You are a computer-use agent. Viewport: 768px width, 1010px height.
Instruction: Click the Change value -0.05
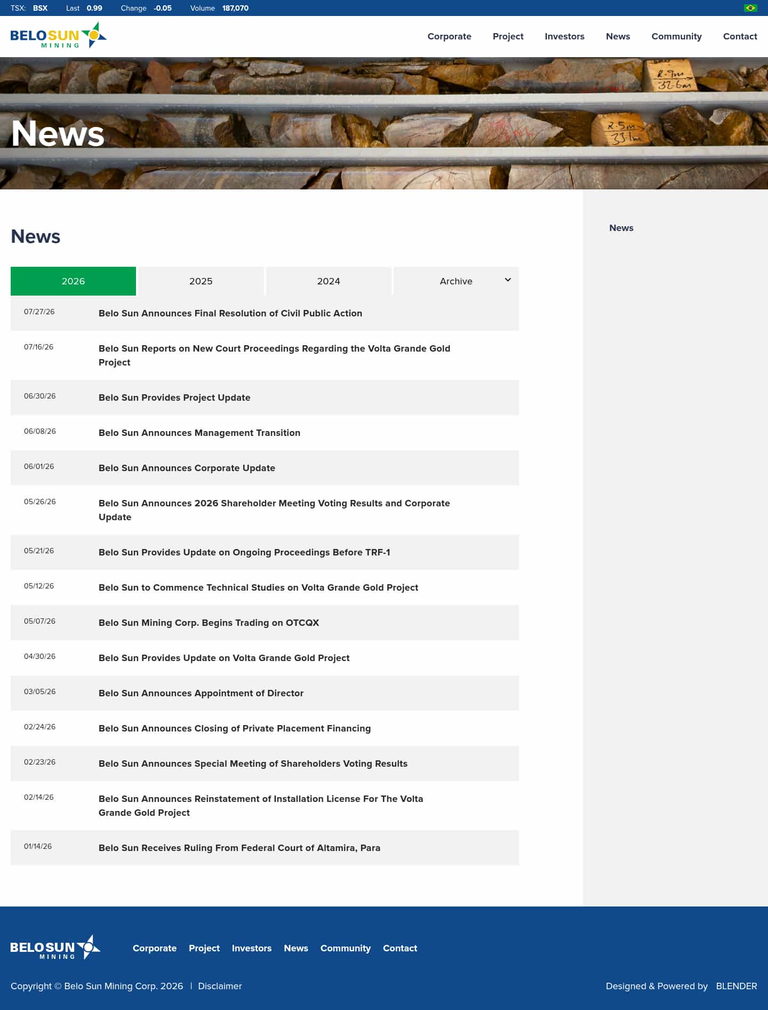pos(163,8)
